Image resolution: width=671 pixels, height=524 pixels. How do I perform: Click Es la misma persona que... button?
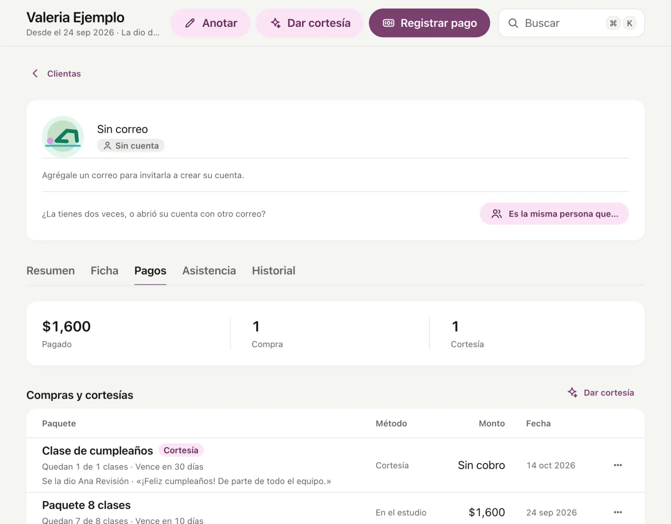pyautogui.click(x=554, y=214)
